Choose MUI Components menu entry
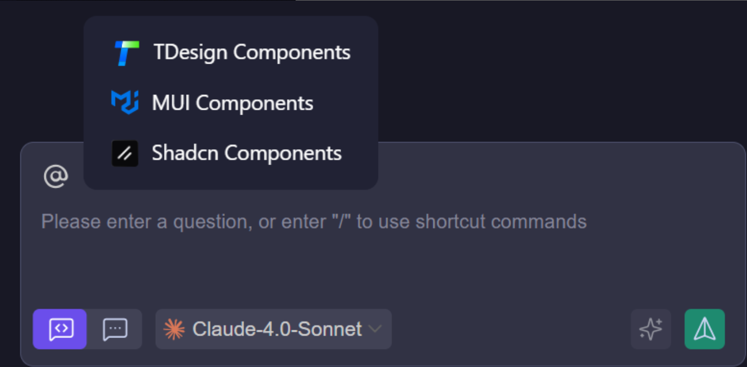Viewport: 747px width, 367px height. click(x=233, y=103)
